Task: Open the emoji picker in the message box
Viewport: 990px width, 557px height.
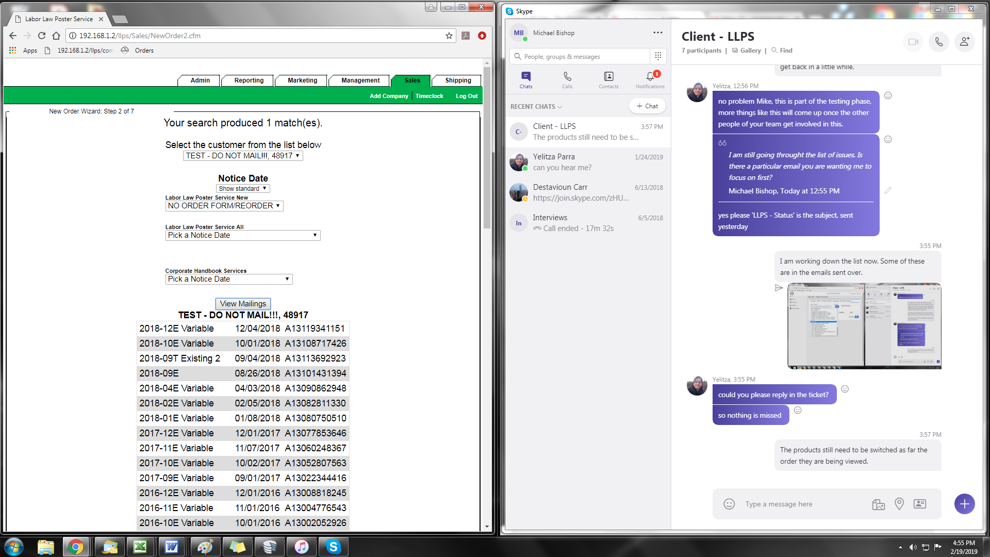Action: pos(729,504)
